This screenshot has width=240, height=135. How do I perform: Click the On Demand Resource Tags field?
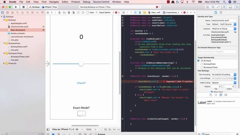click(217, 52)
